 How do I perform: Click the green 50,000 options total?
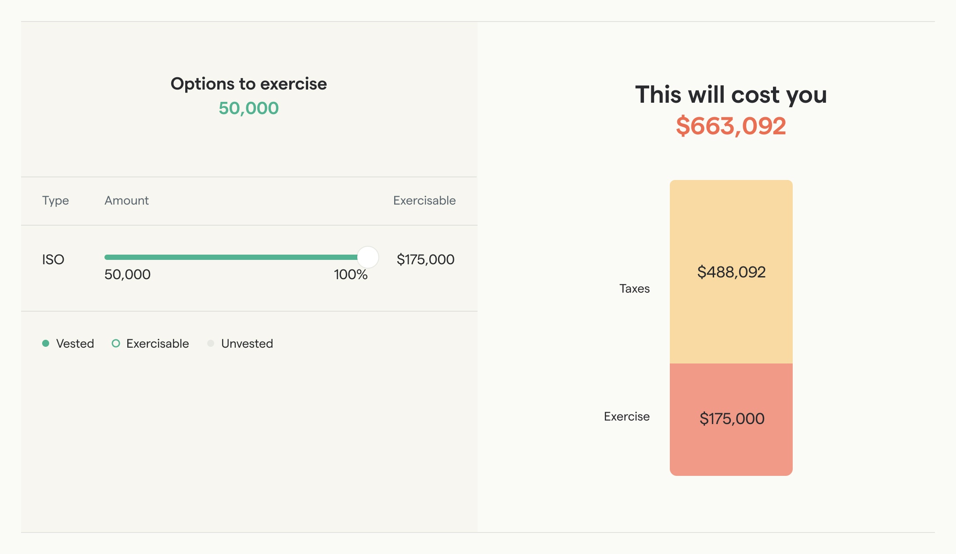pos(248,108)
